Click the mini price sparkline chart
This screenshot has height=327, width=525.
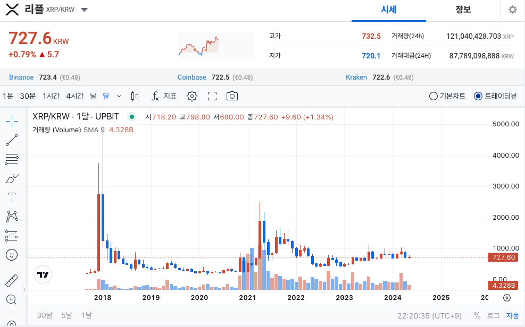[x=216, y=46]
